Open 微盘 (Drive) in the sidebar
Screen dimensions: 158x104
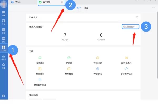click(4, 66)
